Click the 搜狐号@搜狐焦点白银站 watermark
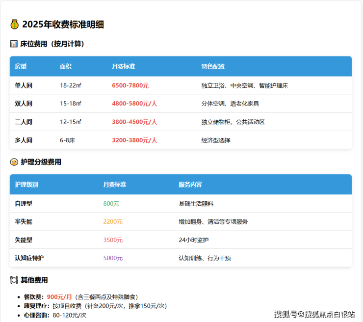 coord(314,314)
